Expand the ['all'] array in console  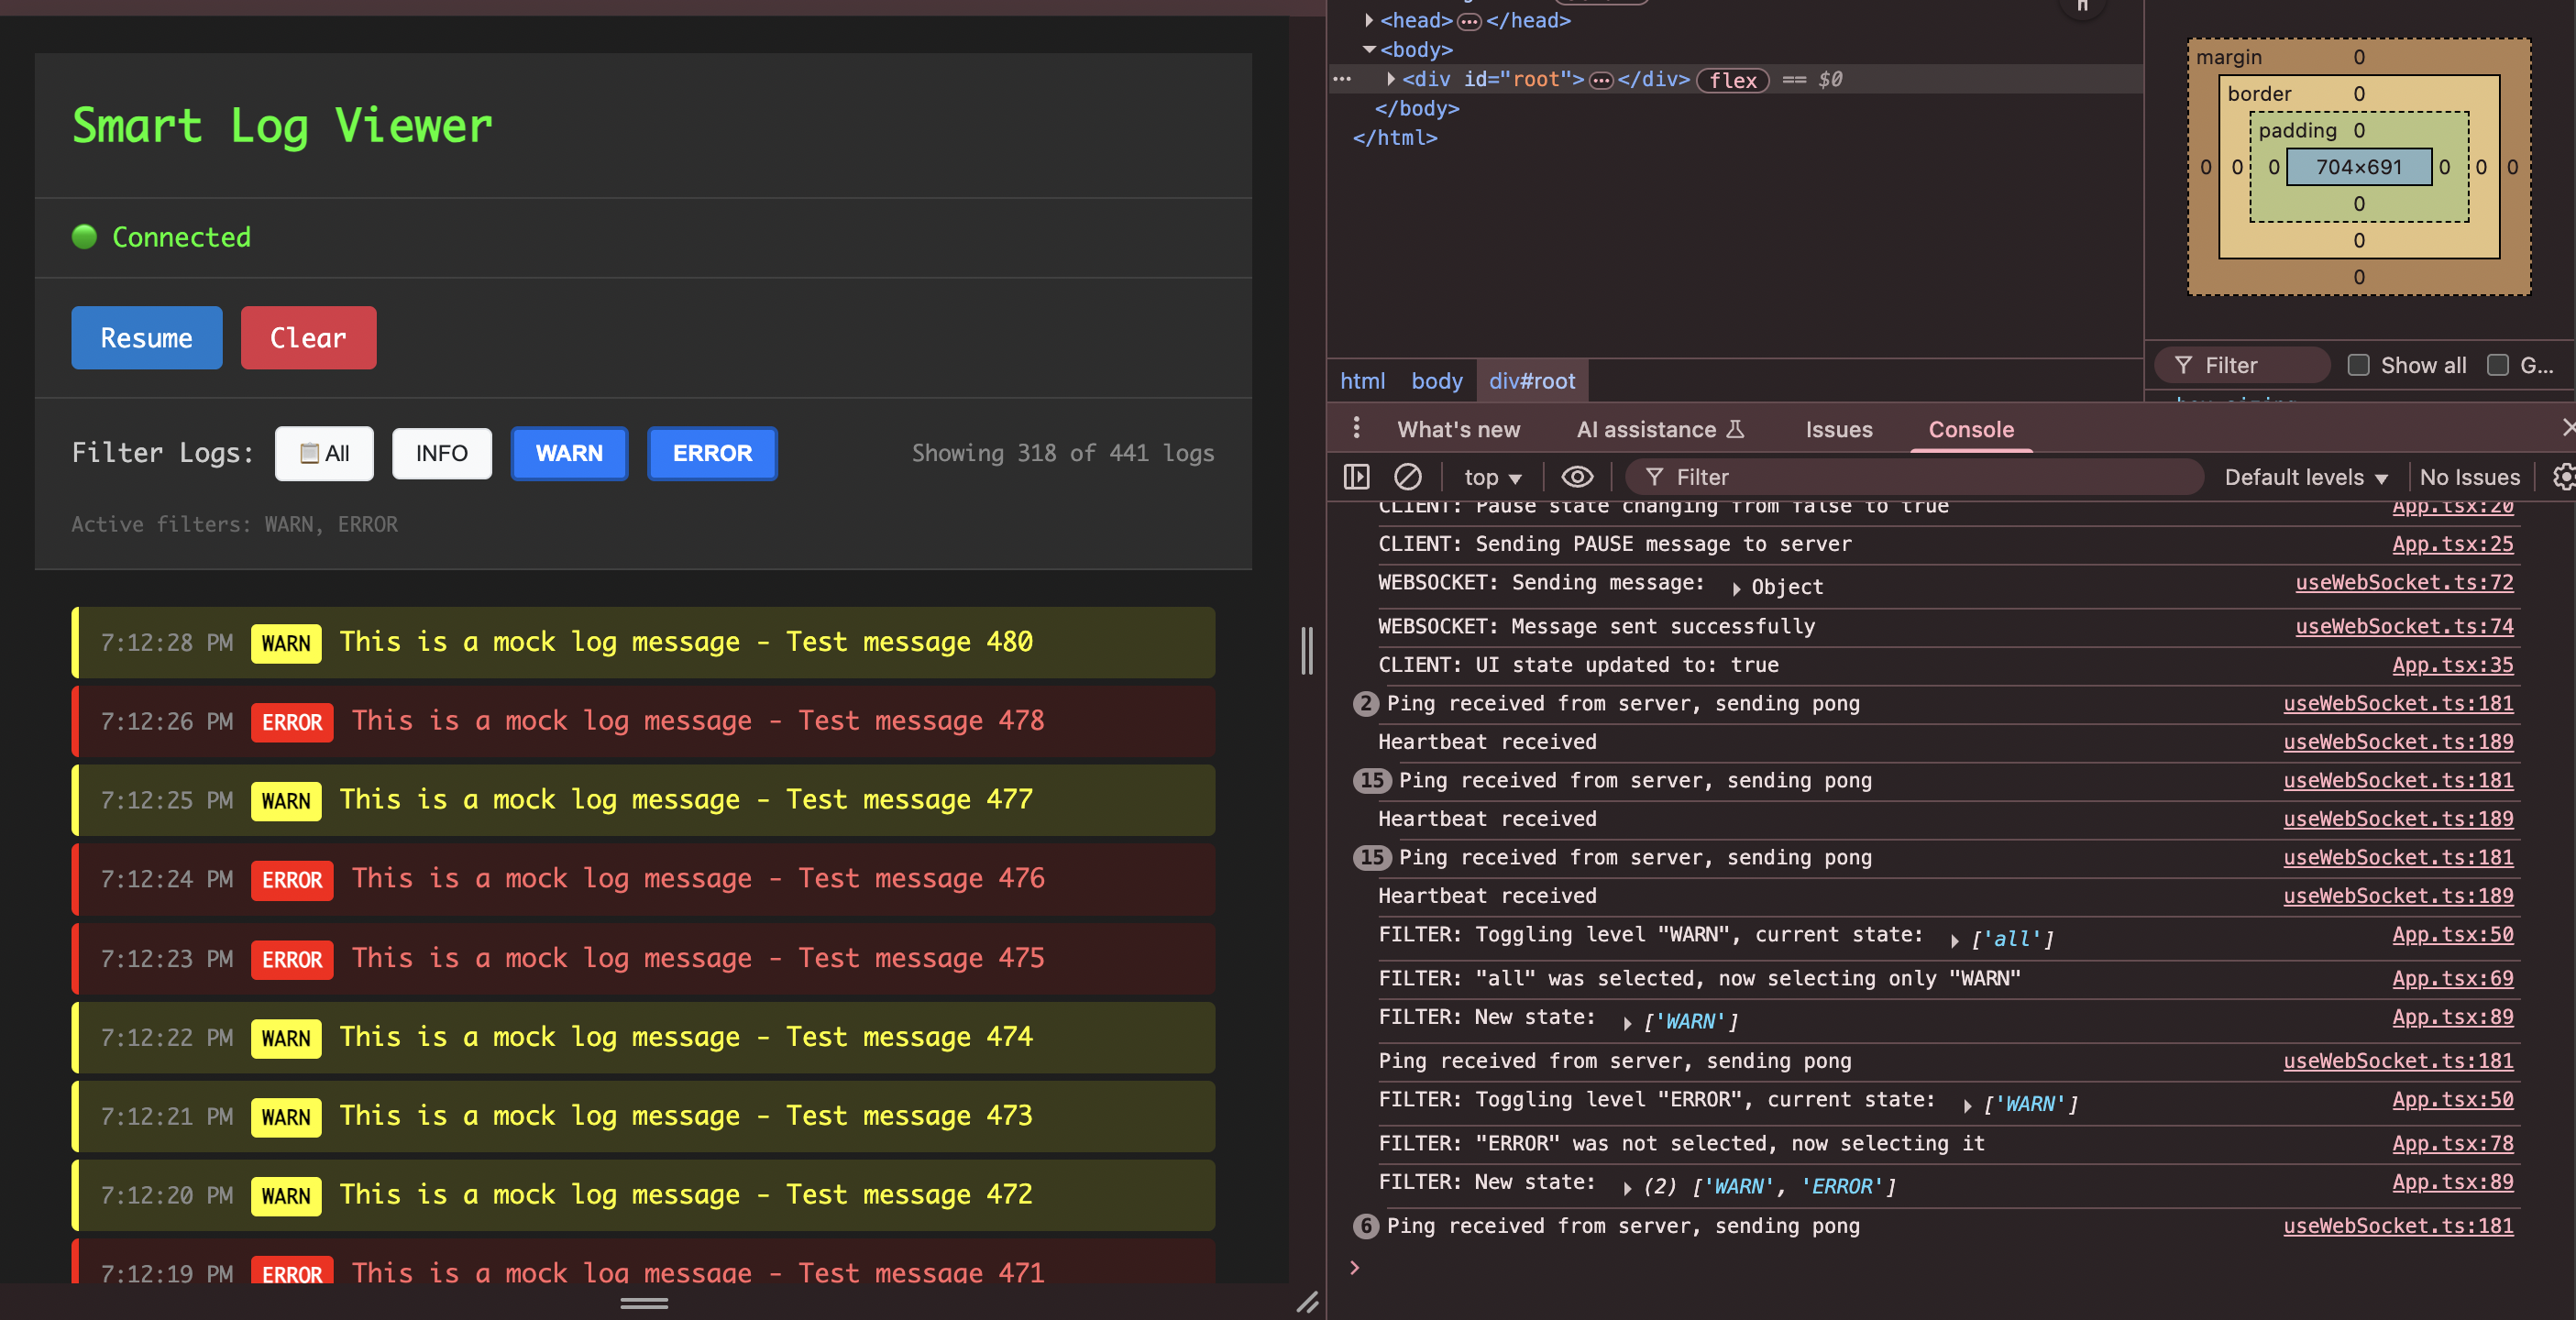[x=1954, y=940]
